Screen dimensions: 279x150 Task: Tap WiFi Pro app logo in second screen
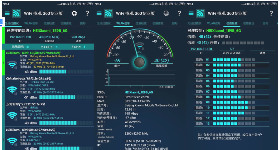108,13
